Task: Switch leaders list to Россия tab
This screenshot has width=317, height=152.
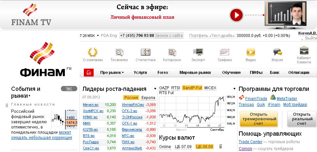Action: click(x=131, y=98)
